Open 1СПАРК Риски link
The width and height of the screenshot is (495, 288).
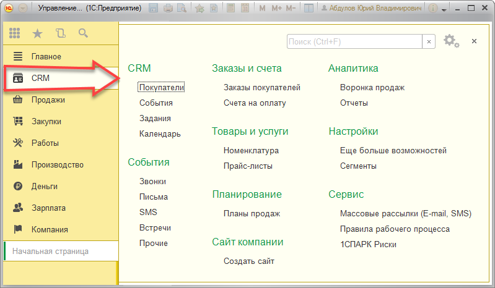[368, 244]
